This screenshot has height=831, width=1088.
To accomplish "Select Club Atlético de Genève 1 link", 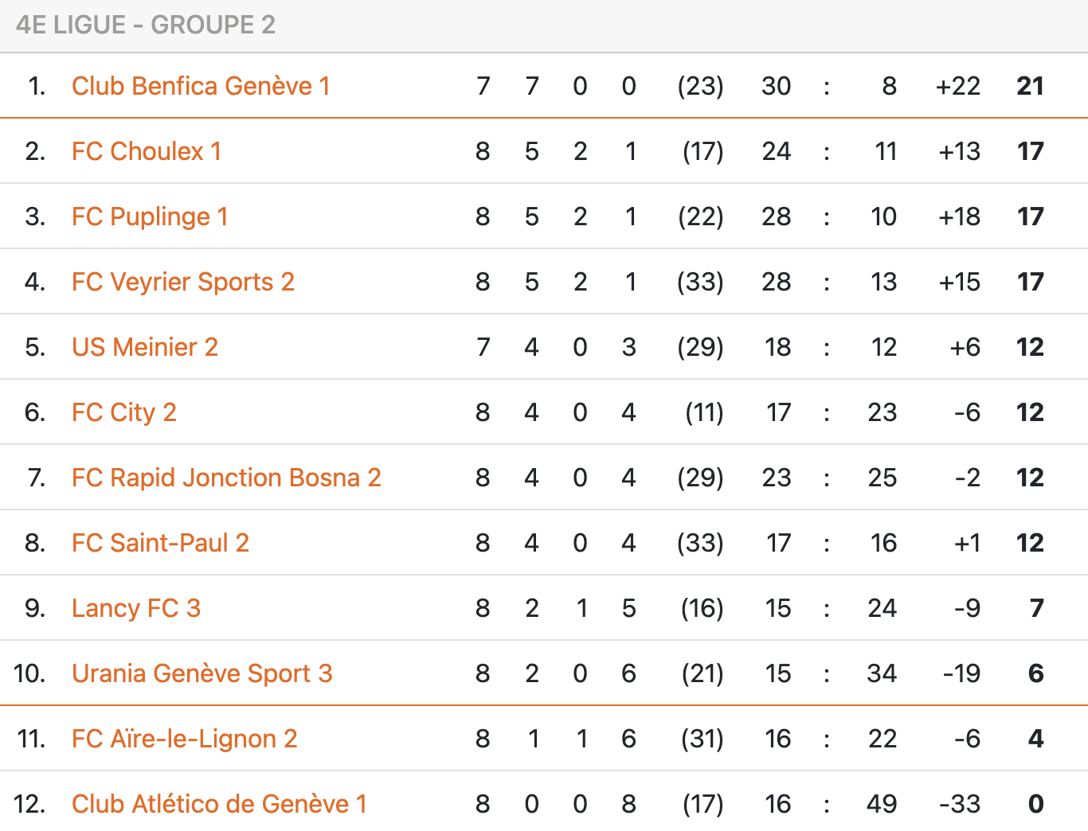I will (x=219, y=804).
